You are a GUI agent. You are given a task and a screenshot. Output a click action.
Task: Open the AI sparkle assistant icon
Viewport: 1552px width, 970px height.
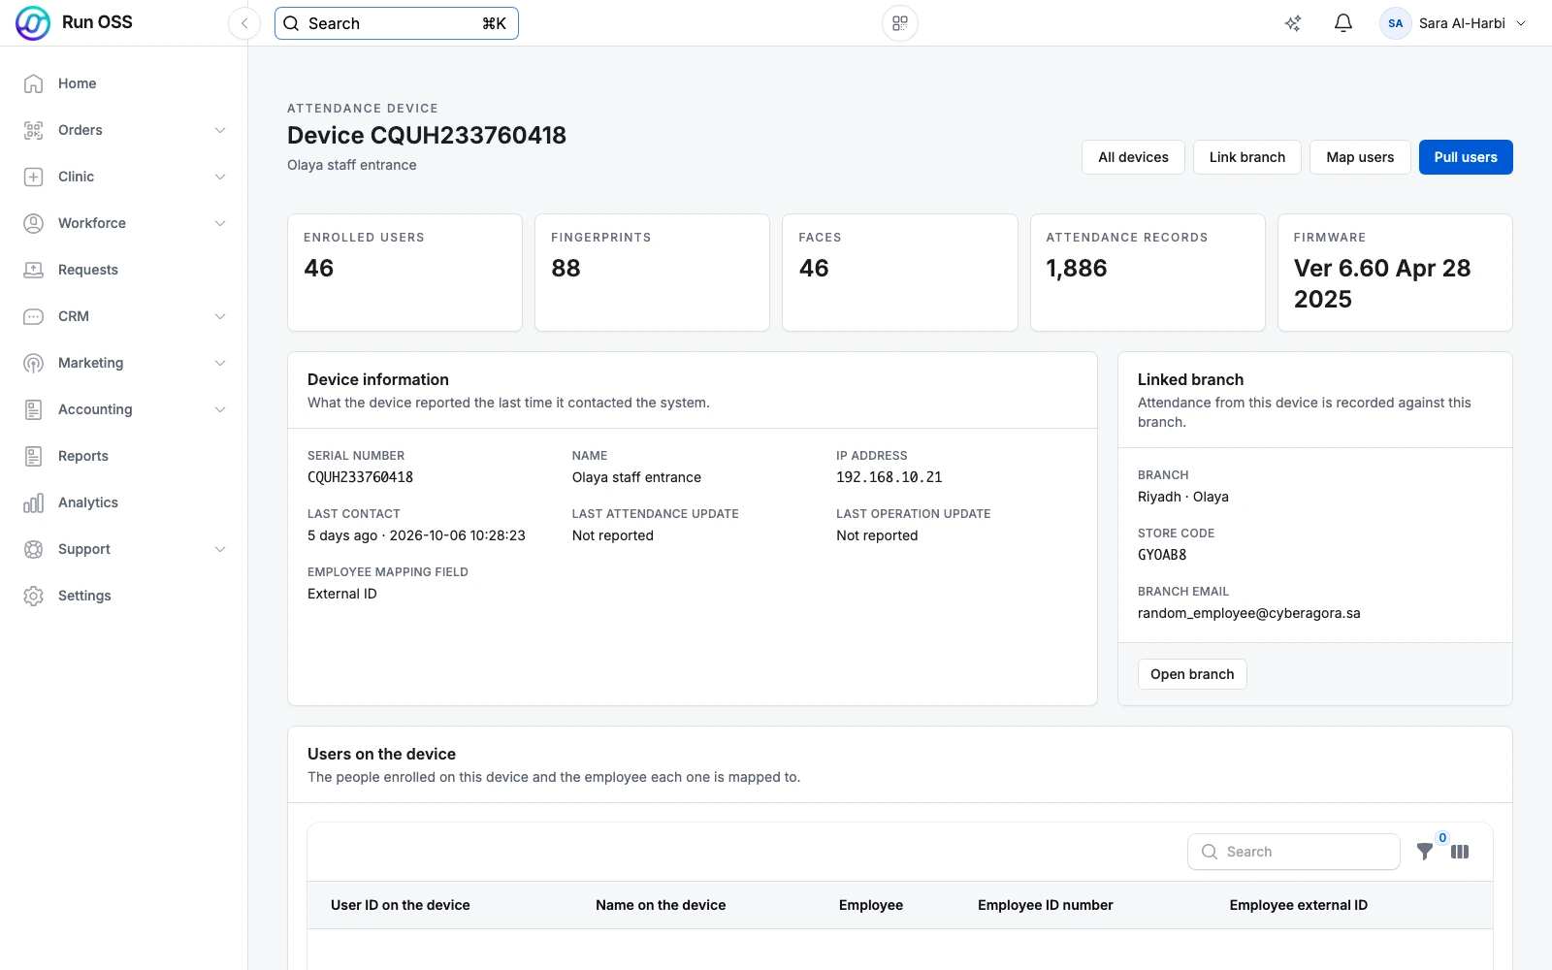1293,23
